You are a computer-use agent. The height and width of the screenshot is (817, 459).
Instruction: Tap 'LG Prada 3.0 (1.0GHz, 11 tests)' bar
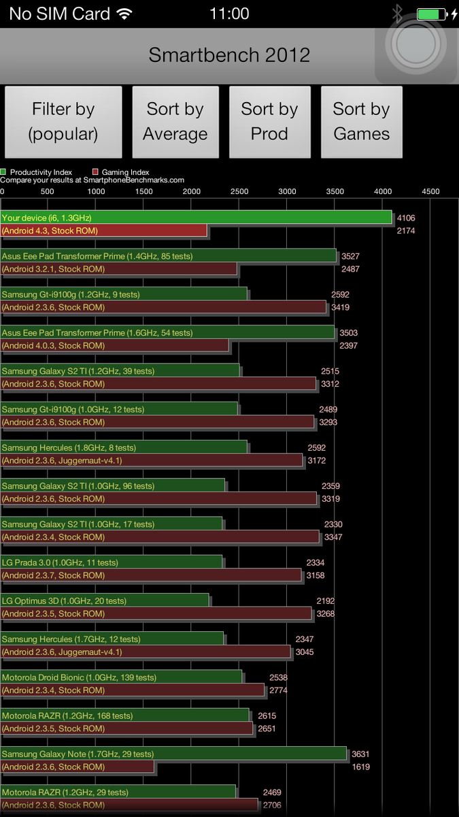pos(112,562)
